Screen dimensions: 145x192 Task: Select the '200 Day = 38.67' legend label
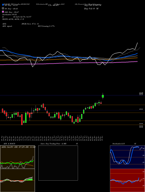point(12,12)
